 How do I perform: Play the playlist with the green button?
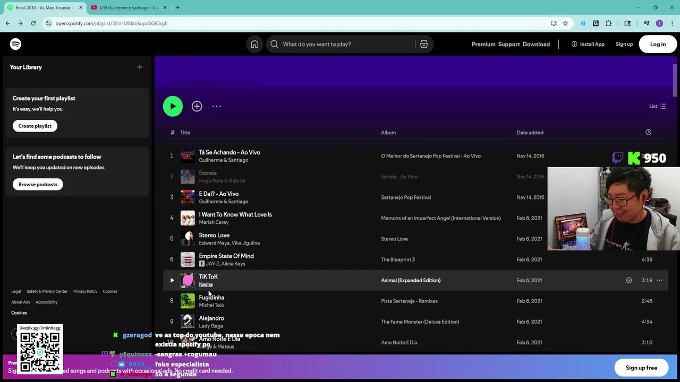point(173,106)
